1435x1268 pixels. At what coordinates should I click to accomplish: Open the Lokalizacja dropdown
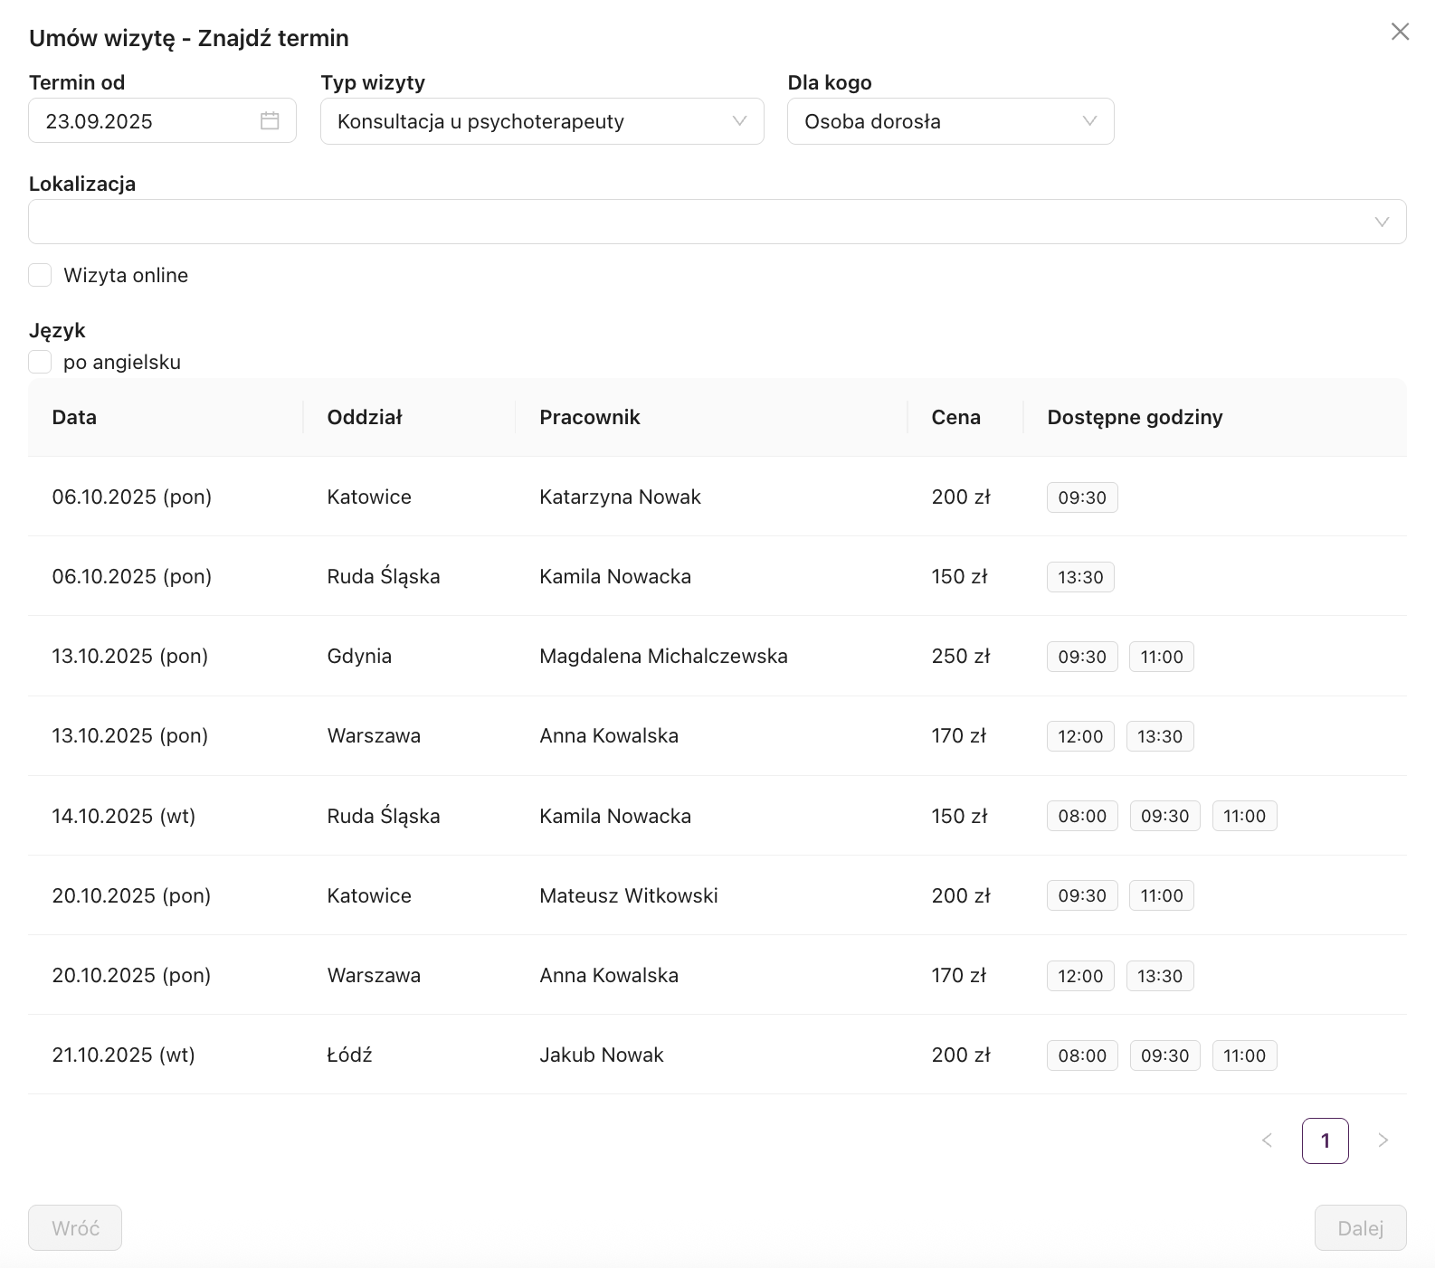(x=717, y=222)
